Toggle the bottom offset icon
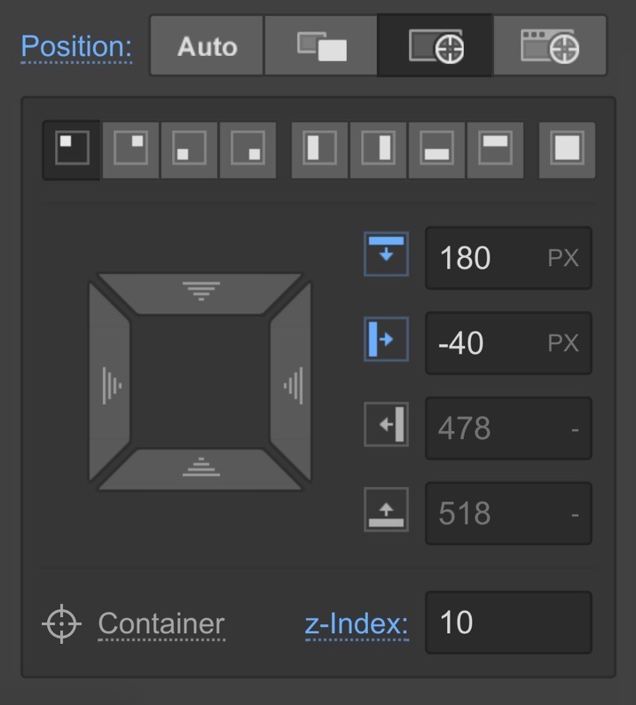Screen dimensions: 636x705 coord(386,510)
